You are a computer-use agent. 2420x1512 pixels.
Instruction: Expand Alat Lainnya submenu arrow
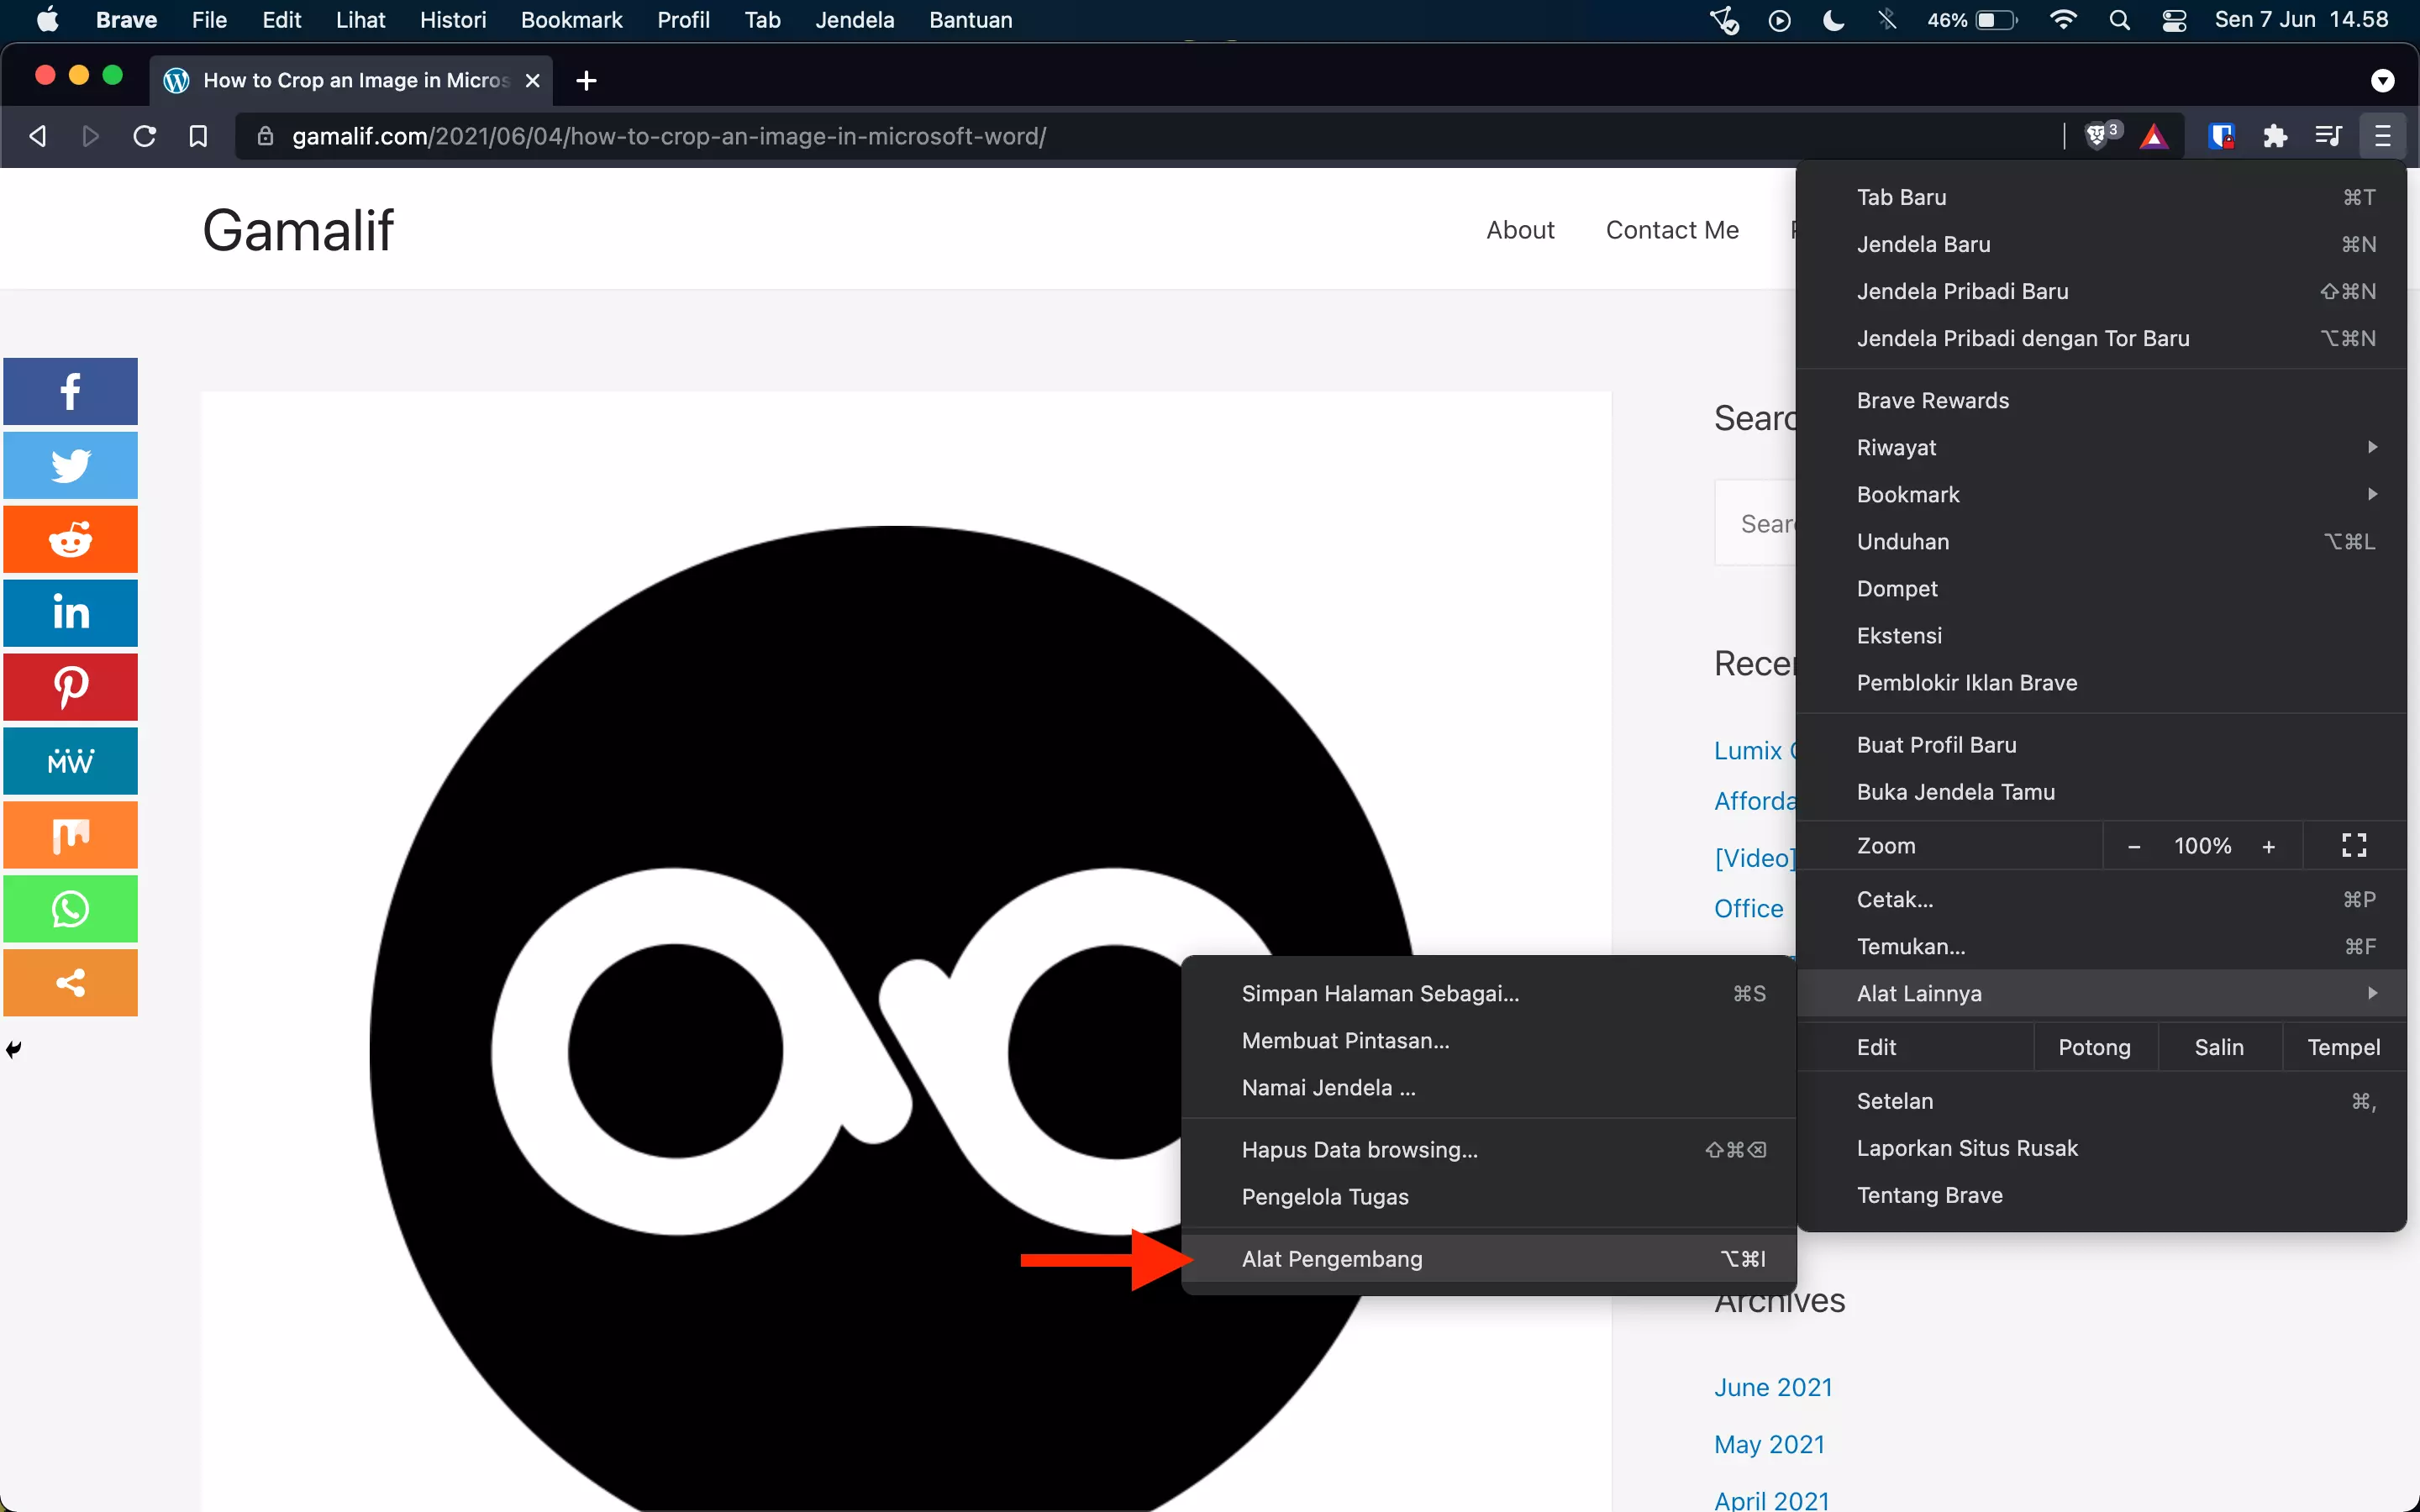tap(2373, 993)
